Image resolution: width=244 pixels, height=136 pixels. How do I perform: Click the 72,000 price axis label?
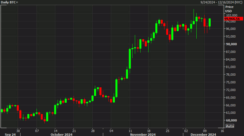point(231,90)
